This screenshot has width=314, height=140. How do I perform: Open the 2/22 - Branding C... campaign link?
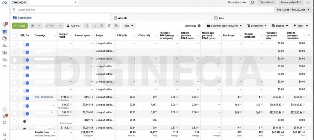45,97
